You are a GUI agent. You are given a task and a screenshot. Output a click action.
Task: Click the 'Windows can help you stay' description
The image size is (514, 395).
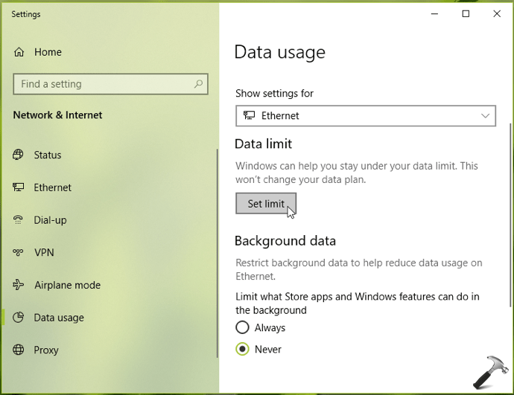pyautogui.click(x=357, y=173)
